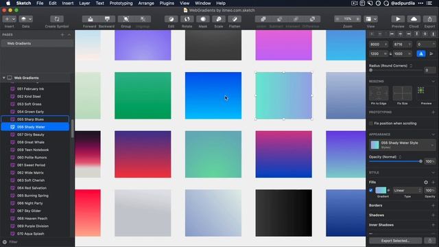Collapse the Web Gradients artboard tree

tap(4, 78)
